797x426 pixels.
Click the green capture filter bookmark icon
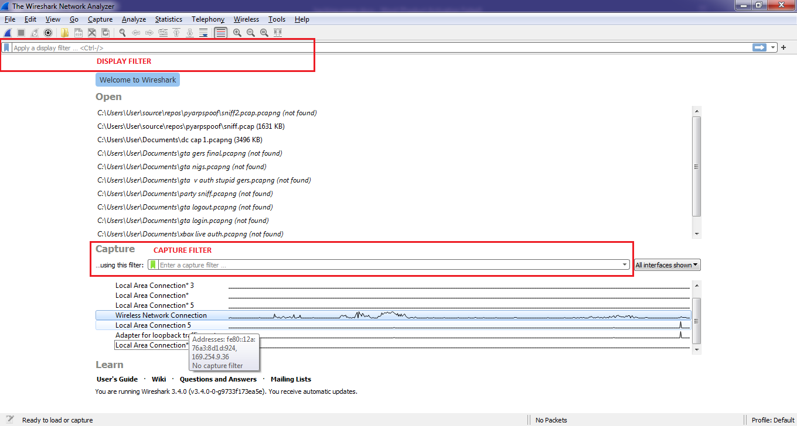click(153, 265)
